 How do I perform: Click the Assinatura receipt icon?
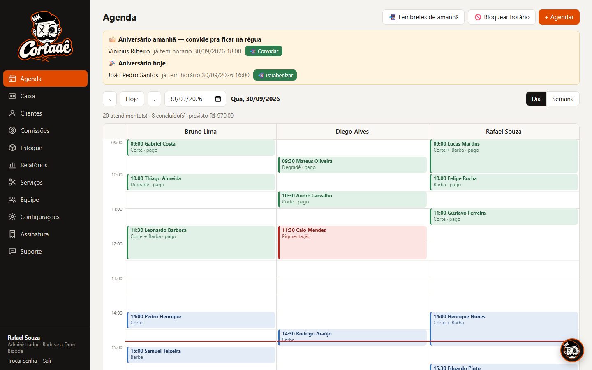coord(12,234)
